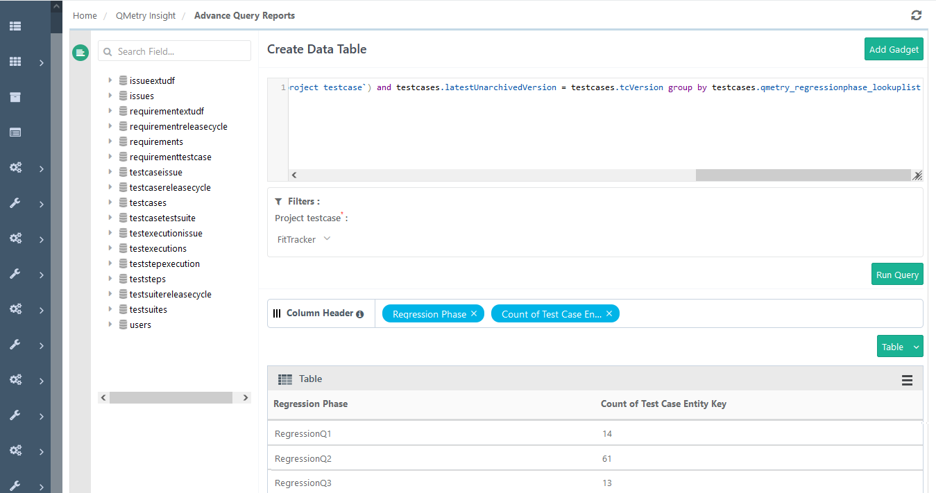Click left arrow of query editor scrollbar

pyautogui.click(x=293, y=176)
